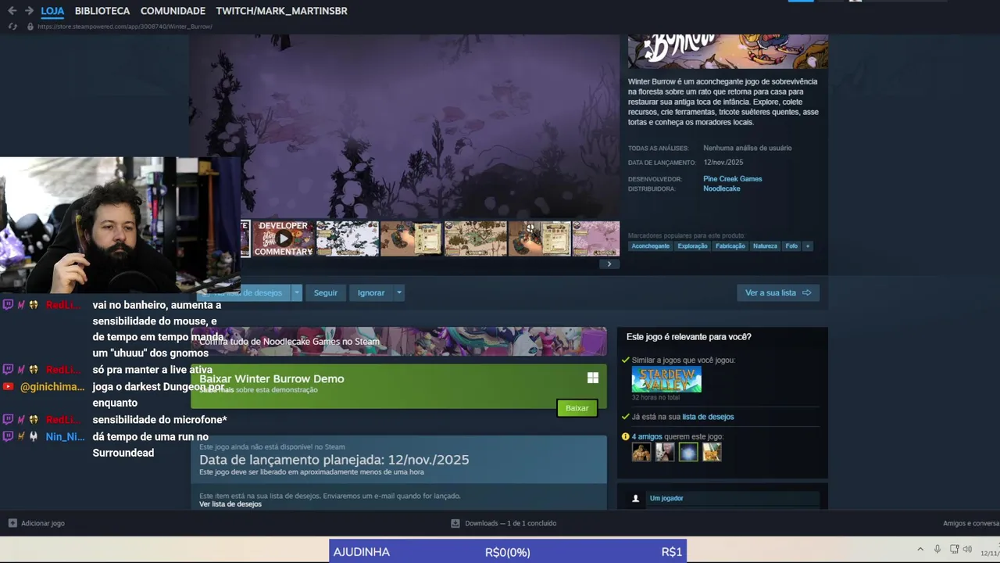The image size is (1000, 563).
Task: Expand the Ignorar dropdown arrow
Action: [398, 292]
